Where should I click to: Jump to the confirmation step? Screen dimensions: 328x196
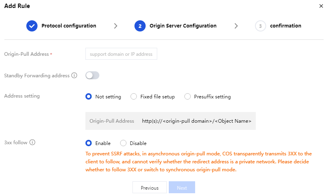tap(285, 26)
